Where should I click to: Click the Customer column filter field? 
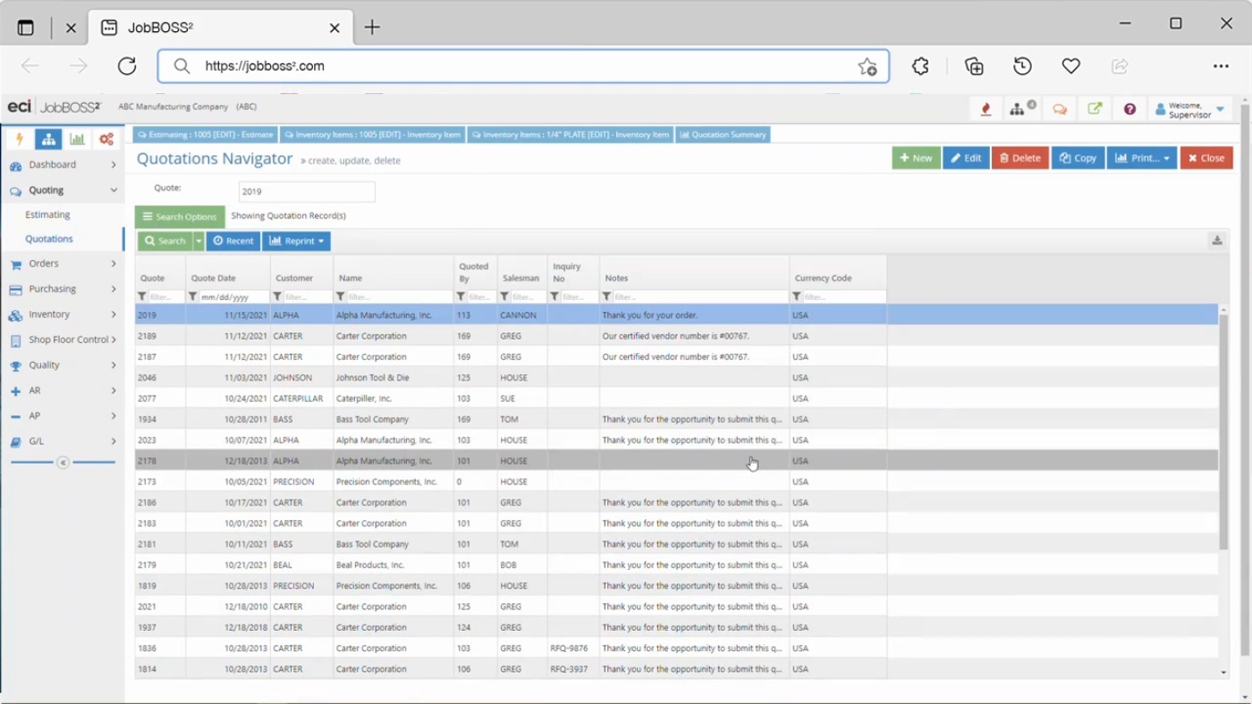[308, 297]
